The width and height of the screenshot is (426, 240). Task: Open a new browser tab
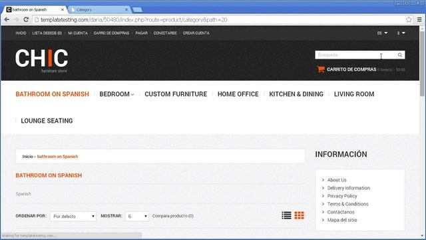(138, 10)
